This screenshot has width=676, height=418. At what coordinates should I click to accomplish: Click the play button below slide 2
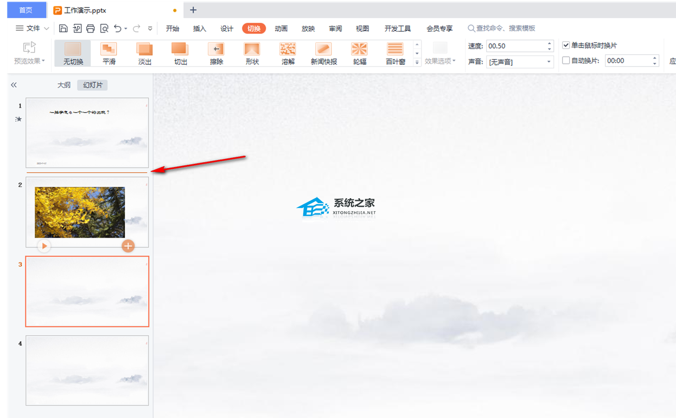pos(44,246)
